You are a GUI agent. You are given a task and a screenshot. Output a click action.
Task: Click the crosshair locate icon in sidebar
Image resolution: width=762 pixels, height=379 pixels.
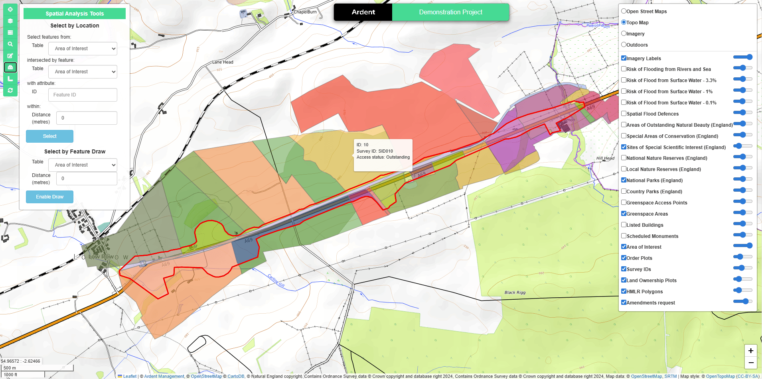pyautogui.click(x=10, y=10)
